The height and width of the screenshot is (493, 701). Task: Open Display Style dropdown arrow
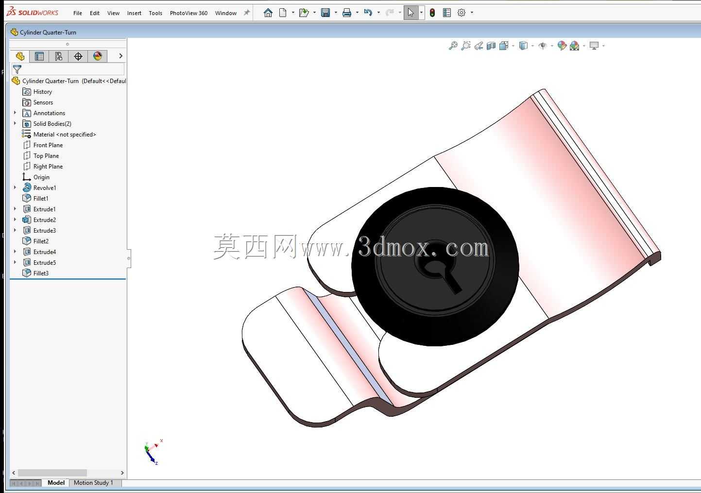(532, 46)
